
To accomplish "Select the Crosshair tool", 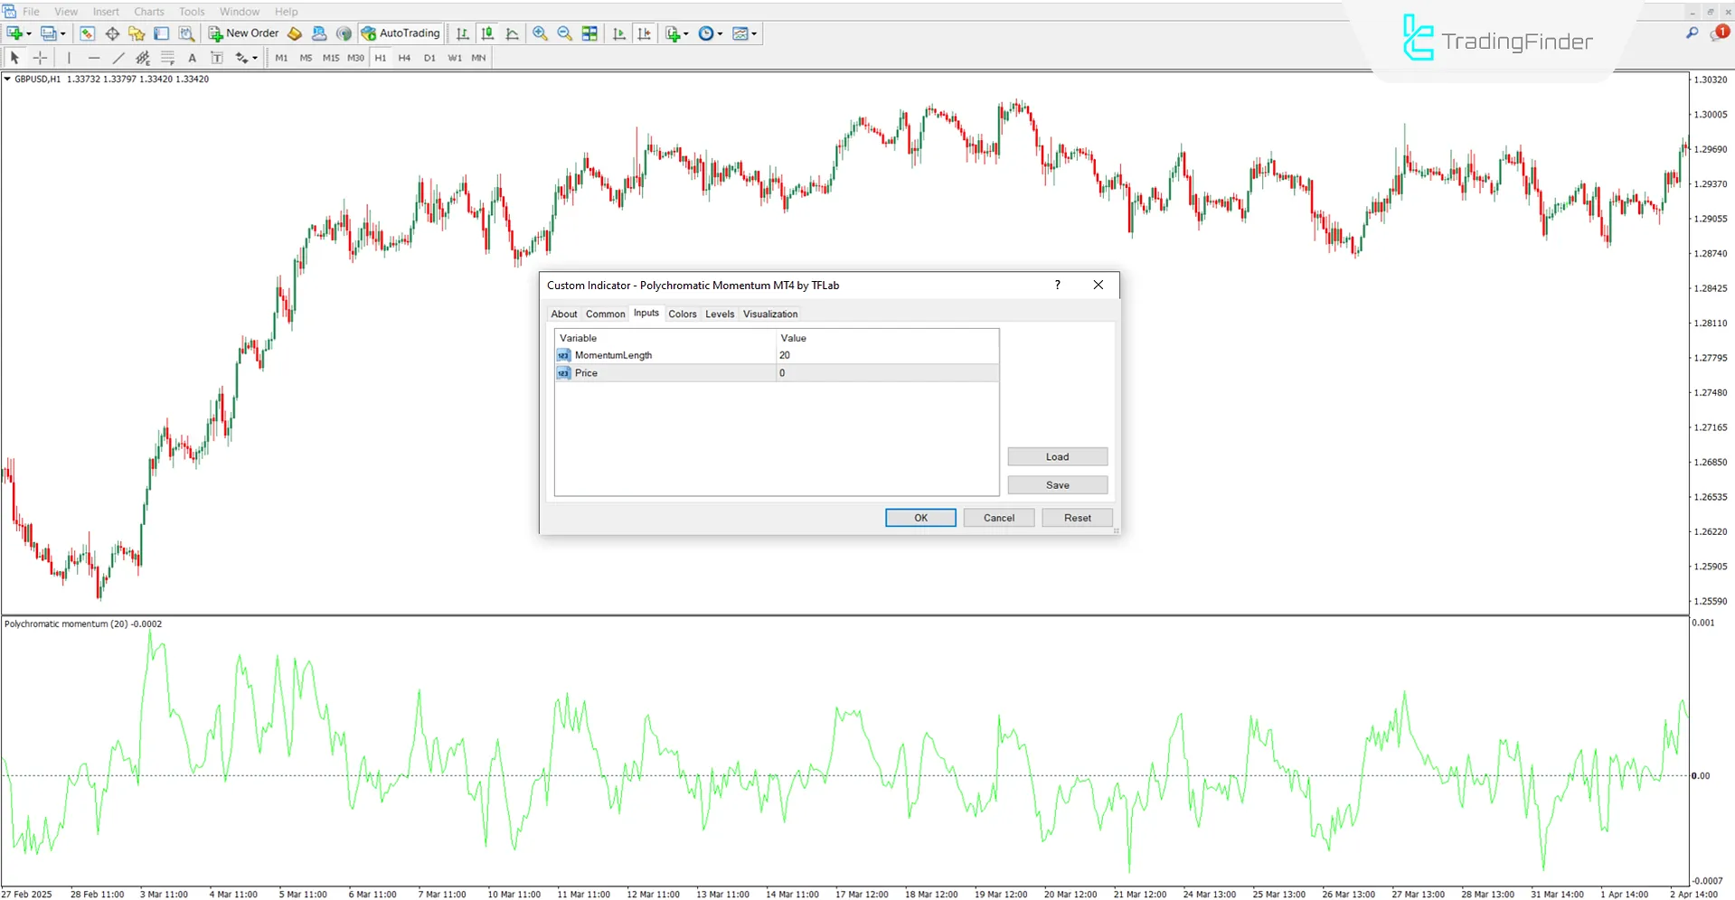I will click(40, 57).
